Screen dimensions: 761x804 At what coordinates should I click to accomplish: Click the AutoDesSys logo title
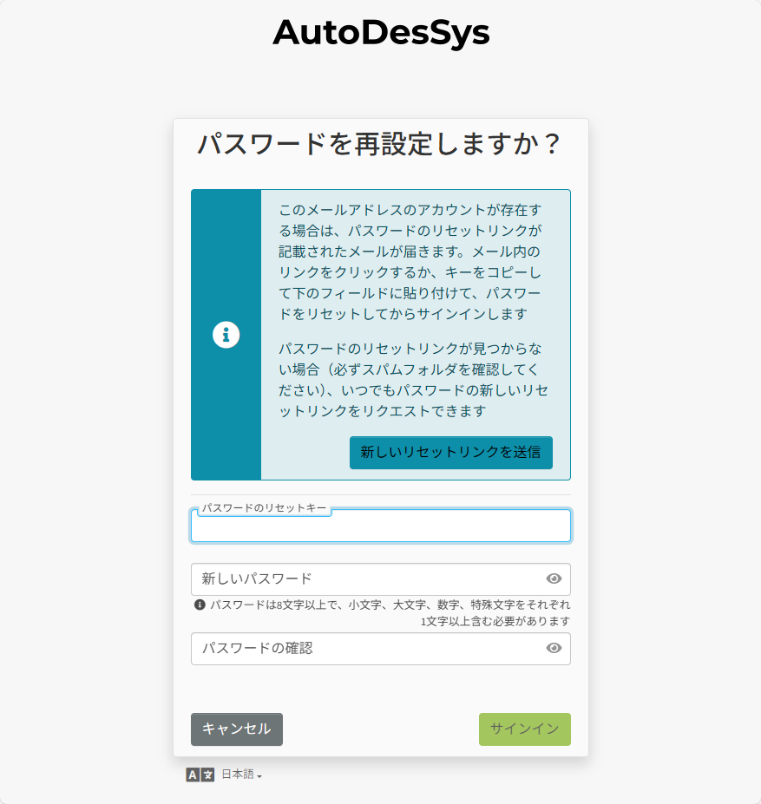(x=381, y=32)
